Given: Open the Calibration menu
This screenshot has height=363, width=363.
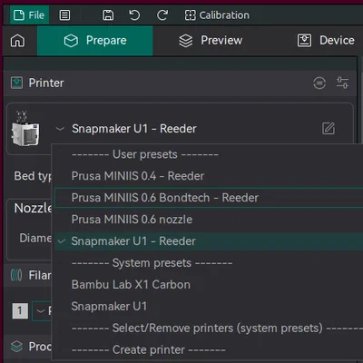Looking at the screenshot, I should [x=217, y=15].
